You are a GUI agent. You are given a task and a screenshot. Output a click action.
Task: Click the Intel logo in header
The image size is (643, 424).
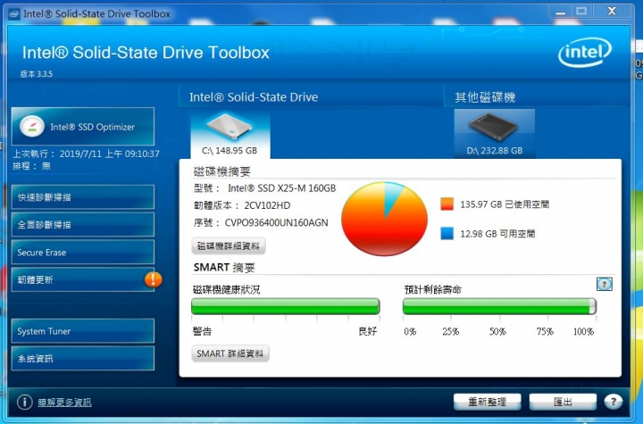(x=585, y=52)
